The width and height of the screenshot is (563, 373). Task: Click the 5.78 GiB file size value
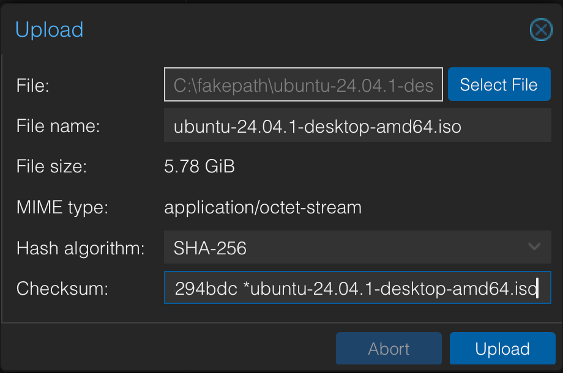point(199,166)
